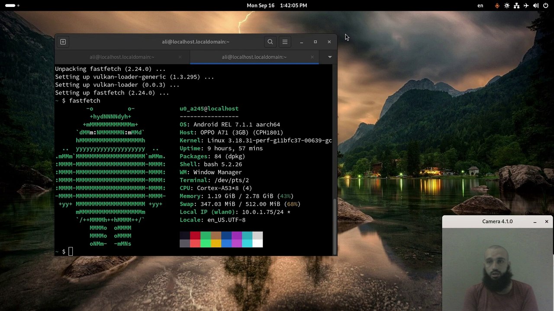
Task: Click the dark blue color block in fastfetch
Action: coord(226,235)
